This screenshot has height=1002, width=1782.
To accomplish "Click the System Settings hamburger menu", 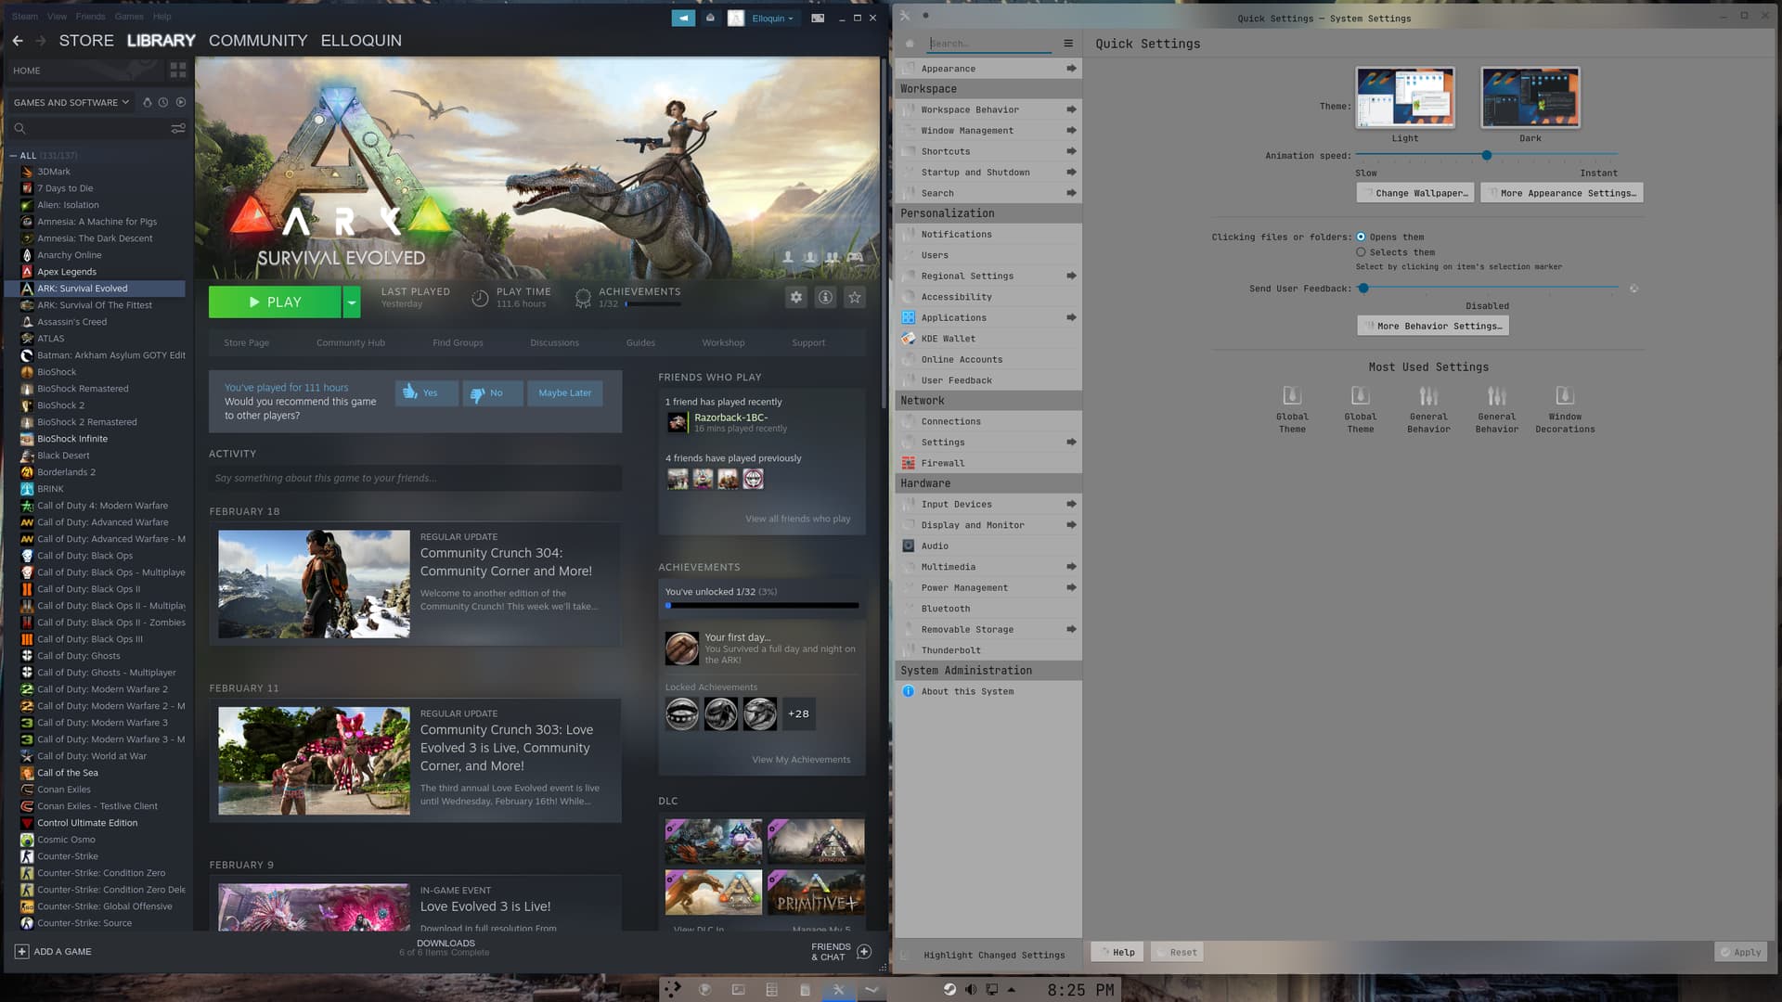I will 1068,44.
